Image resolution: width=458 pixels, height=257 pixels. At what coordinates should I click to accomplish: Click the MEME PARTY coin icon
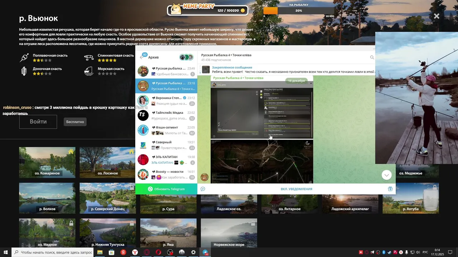coord(243,11)
